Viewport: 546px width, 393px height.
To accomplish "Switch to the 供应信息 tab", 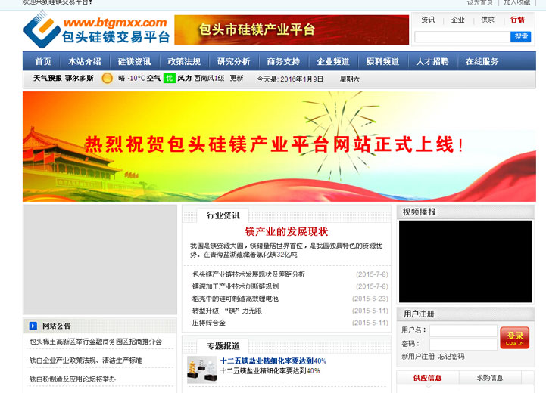I will (x=428, y=378).
